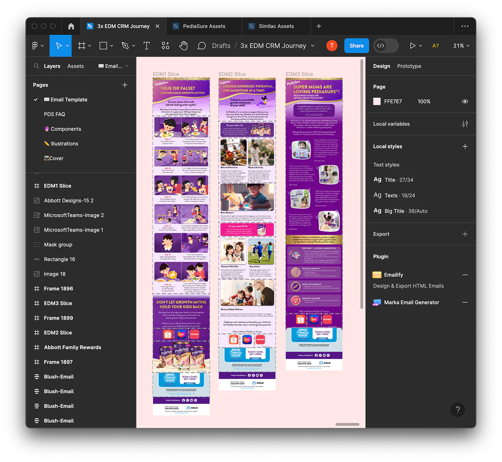Open the help question mark button
The image size is (502, 462).
tap(458, 410)
